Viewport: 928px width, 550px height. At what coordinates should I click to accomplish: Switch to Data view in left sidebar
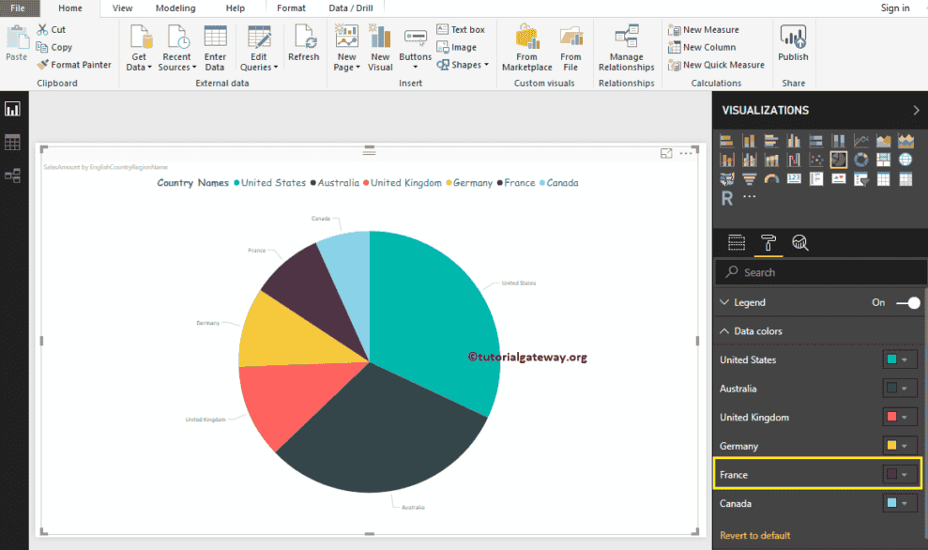pos(14,141)
